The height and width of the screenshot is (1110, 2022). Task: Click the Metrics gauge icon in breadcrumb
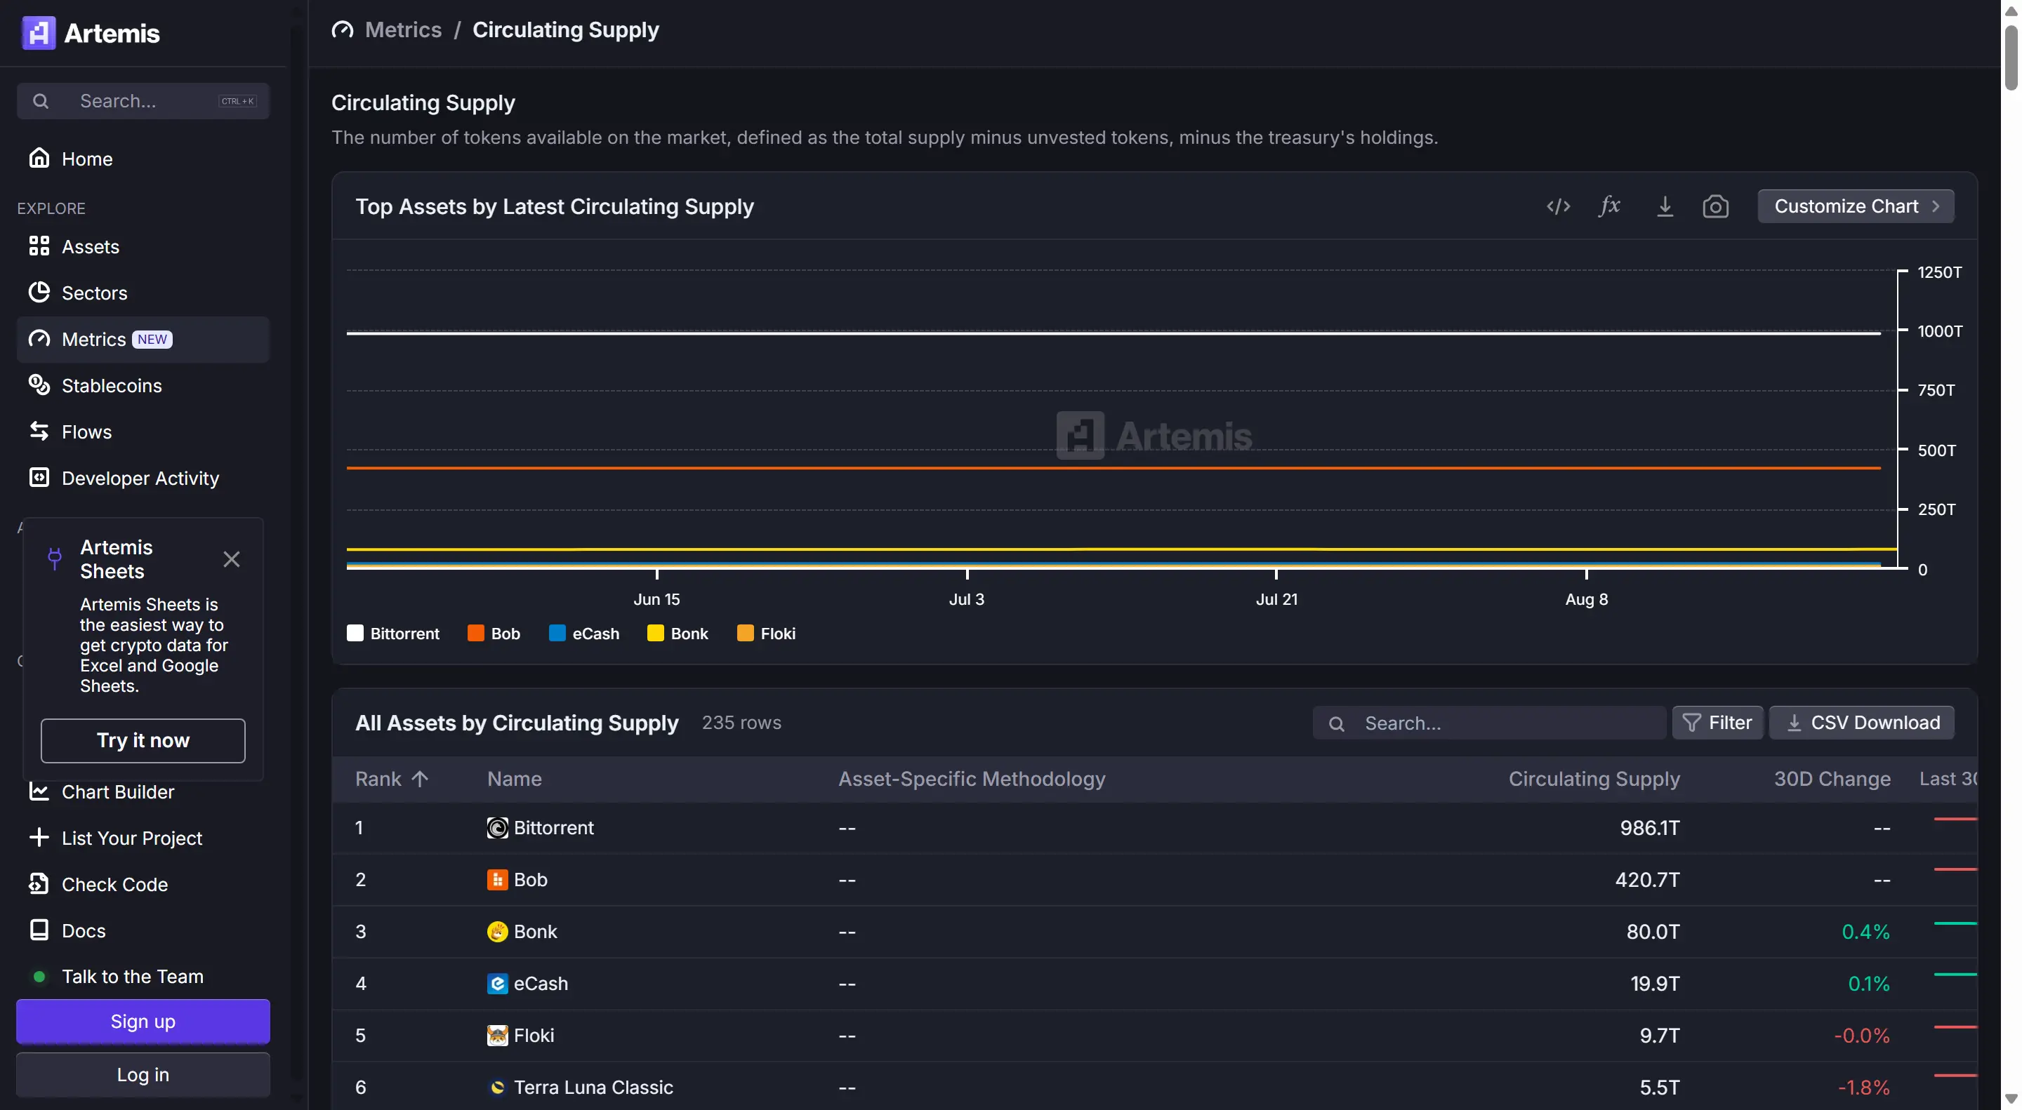(342, 29)
